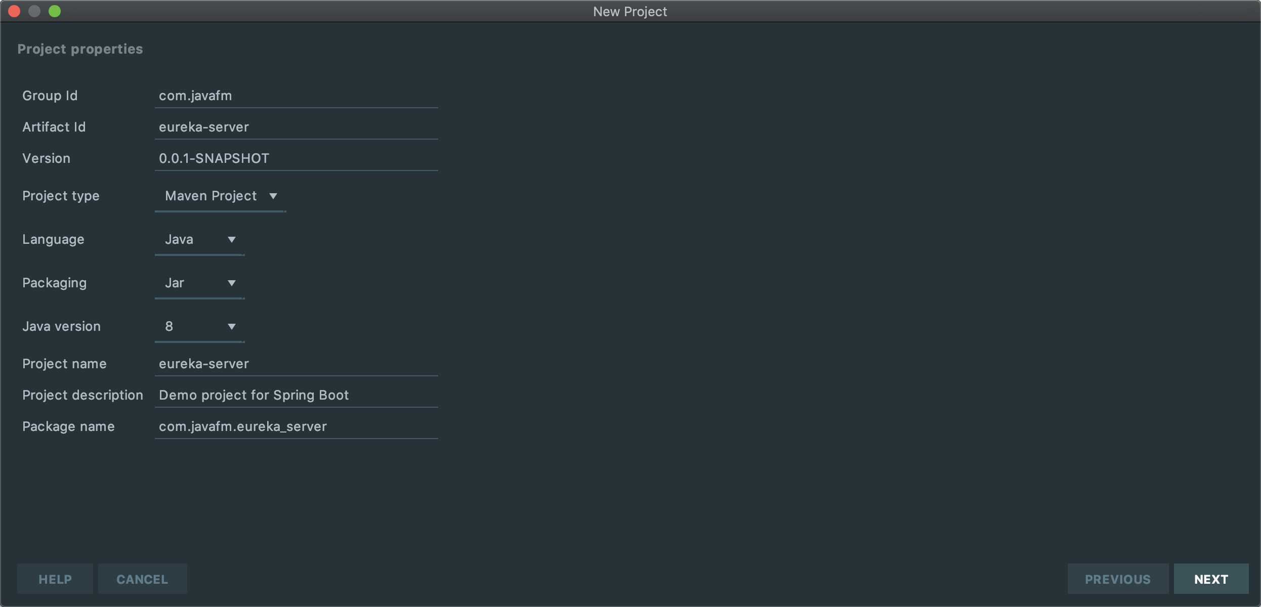
Task: Open the Project type dropdown
Action: tap(220, 196)
